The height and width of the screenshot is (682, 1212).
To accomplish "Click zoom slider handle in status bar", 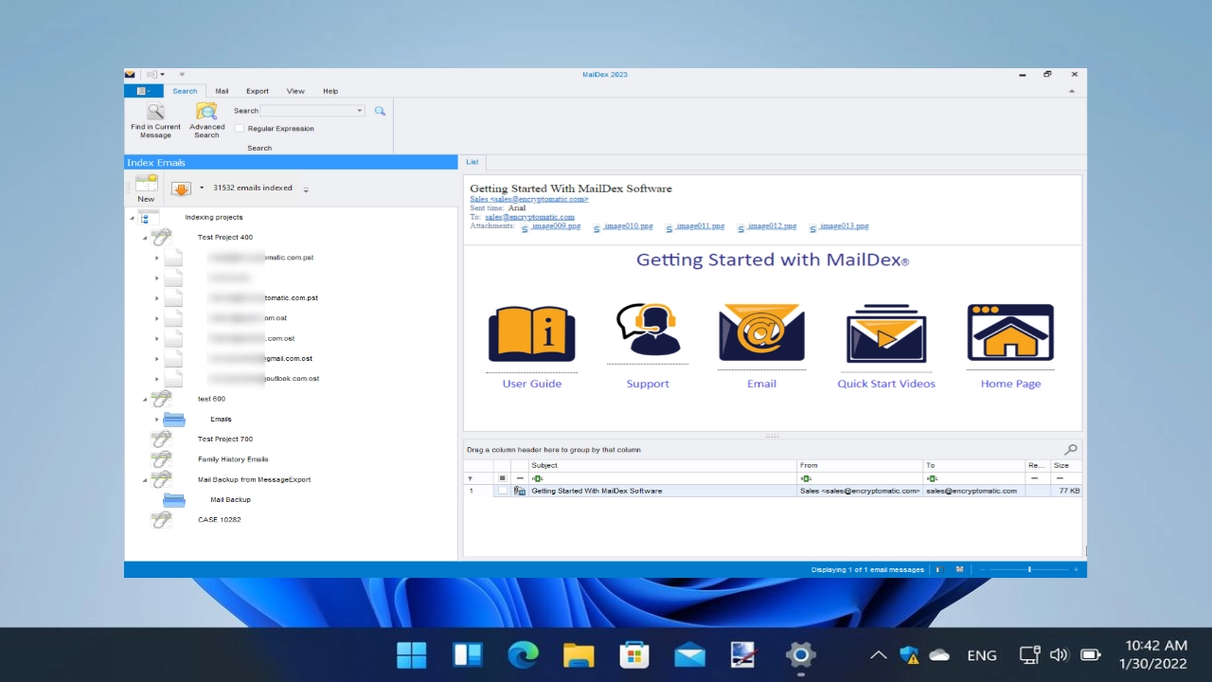I will click(x=1029, y=569).
